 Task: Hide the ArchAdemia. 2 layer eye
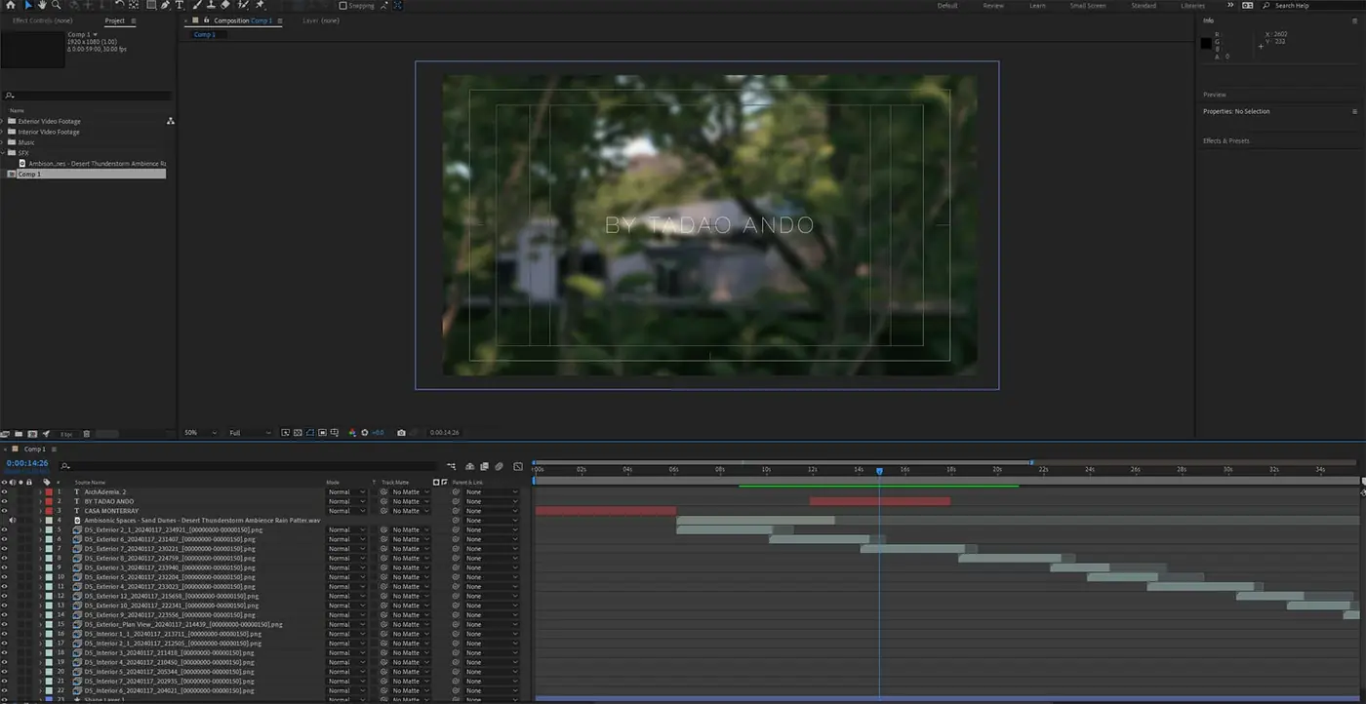(4, 492)
